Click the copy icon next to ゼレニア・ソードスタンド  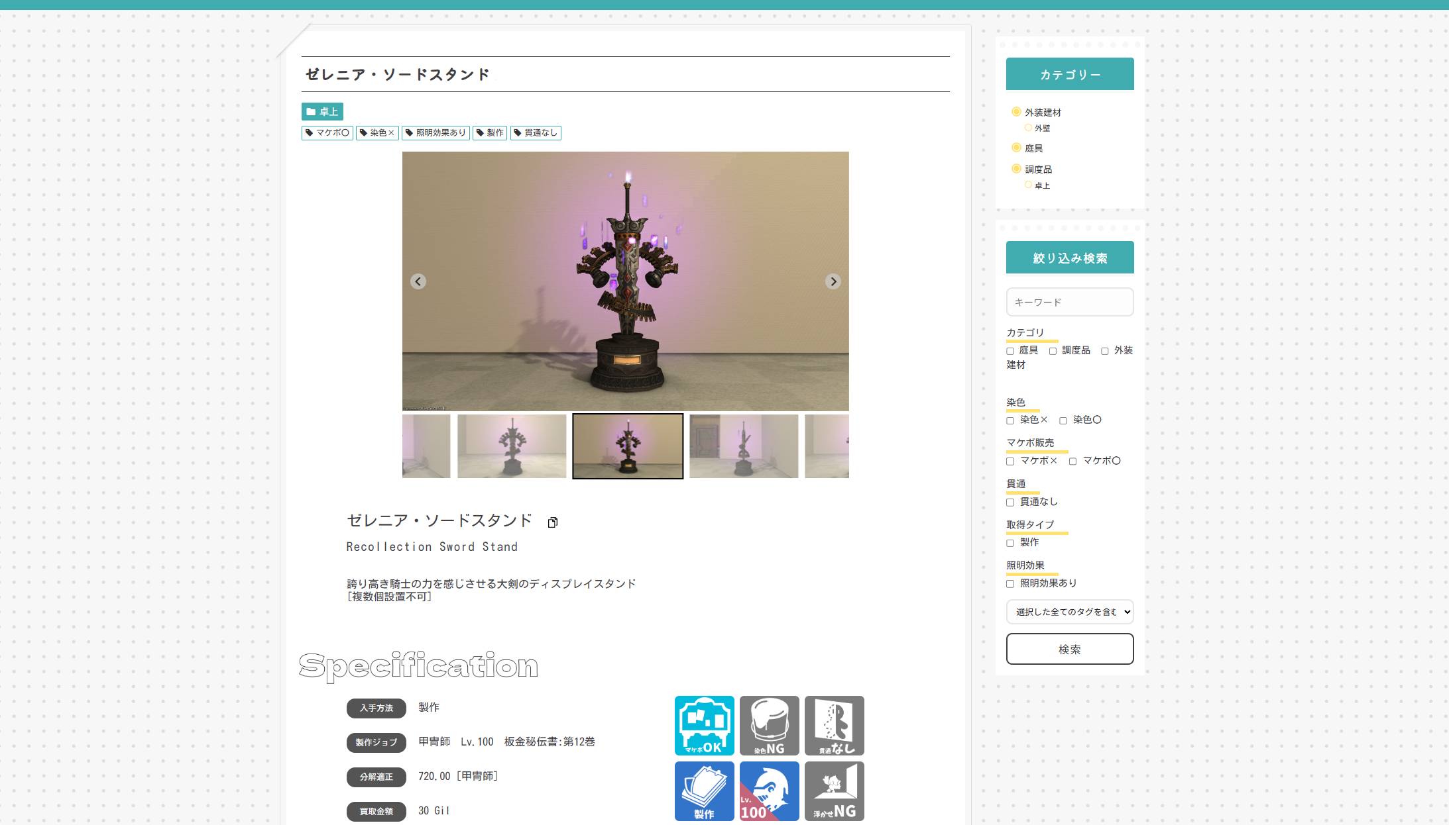(553, 522)
